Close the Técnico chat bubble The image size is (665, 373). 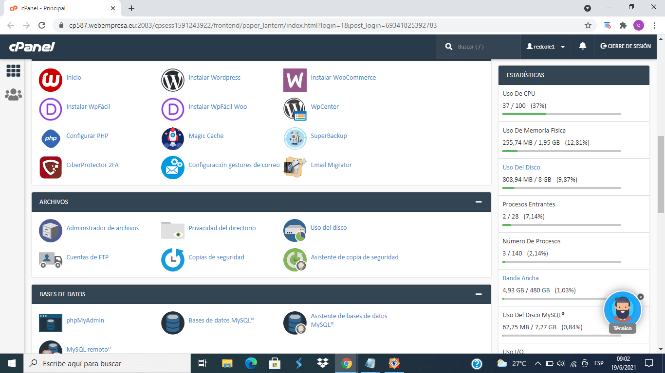pos(641,297)
